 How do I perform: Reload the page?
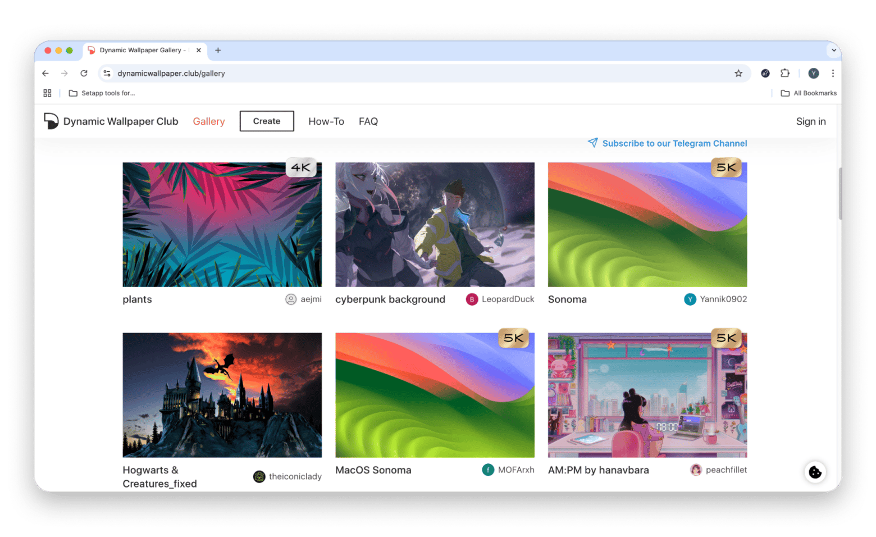click(84, 74)
